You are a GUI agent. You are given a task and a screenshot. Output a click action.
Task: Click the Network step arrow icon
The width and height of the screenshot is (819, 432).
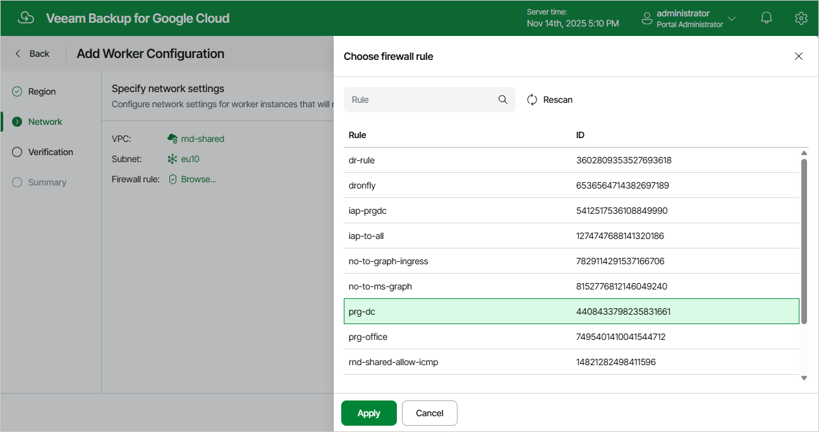[17, 122]
